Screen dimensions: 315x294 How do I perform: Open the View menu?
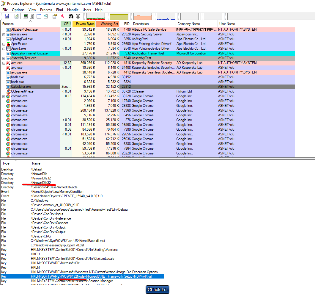coord(32,10)
